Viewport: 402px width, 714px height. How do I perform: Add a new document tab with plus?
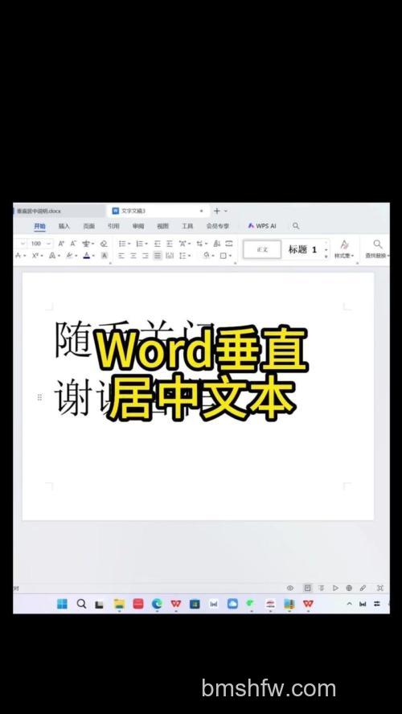(x=217, y=211)
